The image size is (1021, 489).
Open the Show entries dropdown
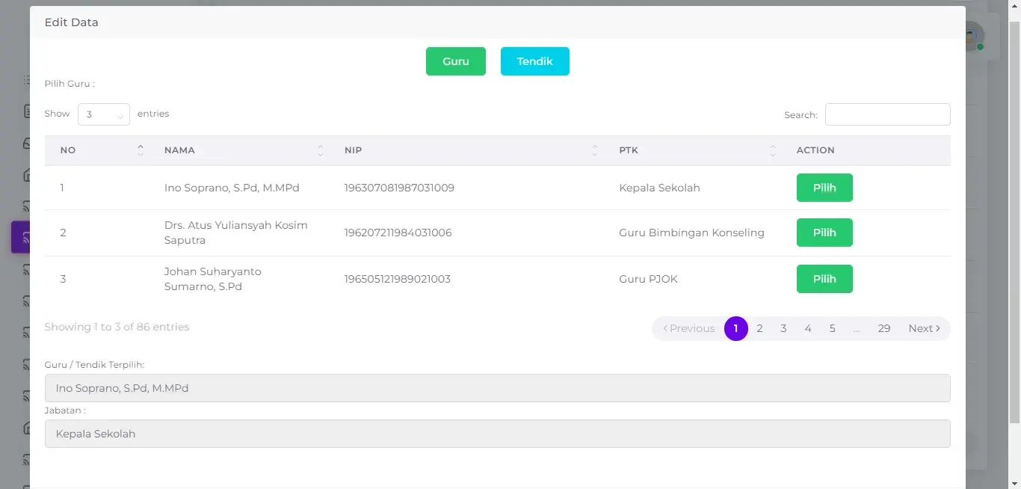click(x=104, y=114)
